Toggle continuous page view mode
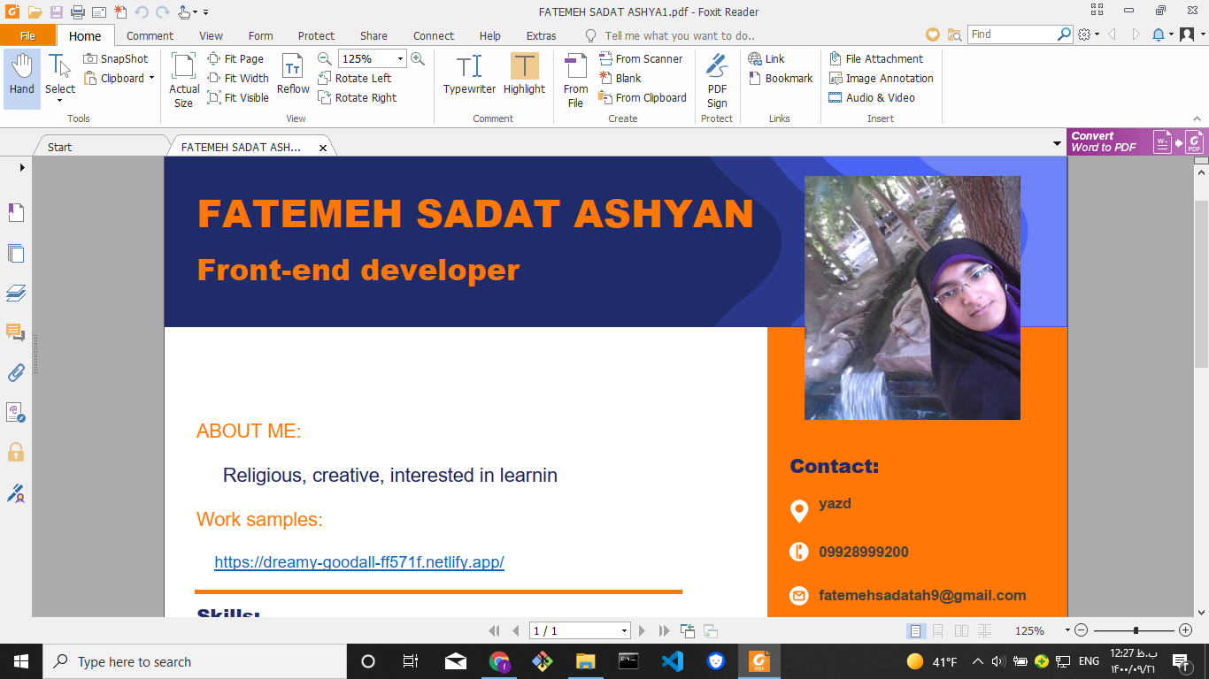 click(x=938, y=631)
